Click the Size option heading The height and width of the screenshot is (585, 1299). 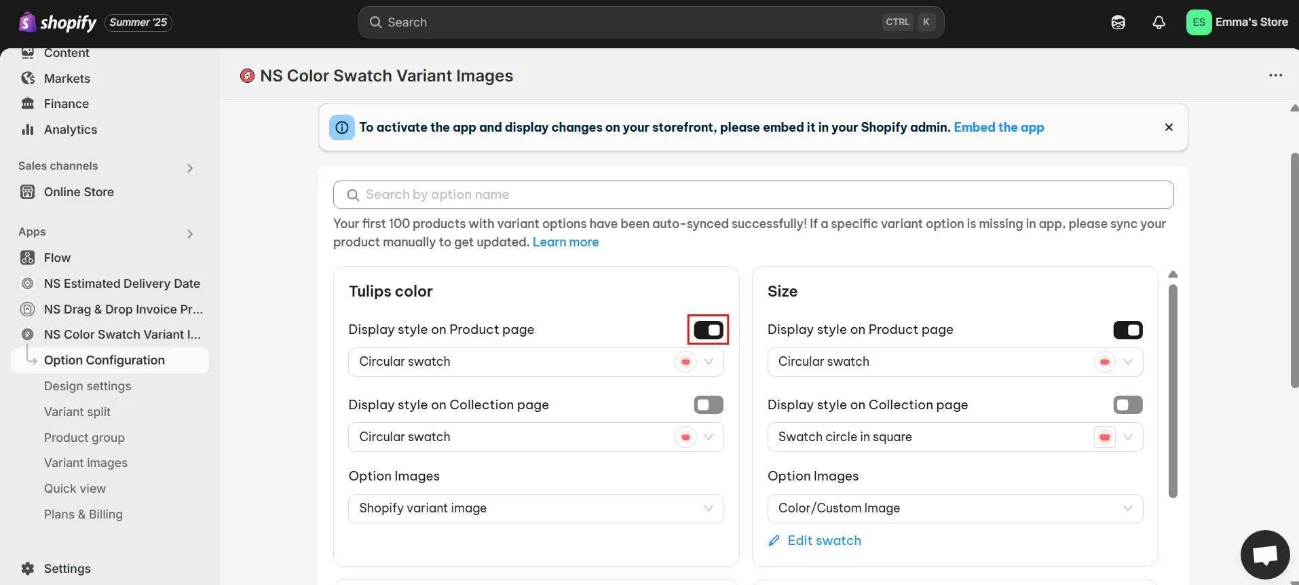[783, 292]
